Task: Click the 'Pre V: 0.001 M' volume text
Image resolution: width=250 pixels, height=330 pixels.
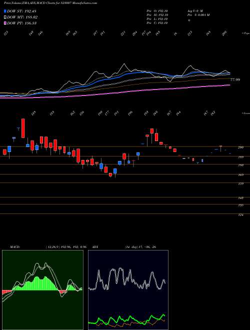Action: (198, 15)
